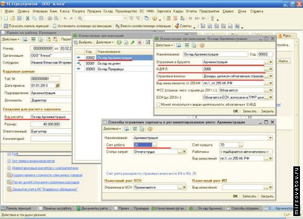Click Счет дебета field with value 26

coord(143,145)
